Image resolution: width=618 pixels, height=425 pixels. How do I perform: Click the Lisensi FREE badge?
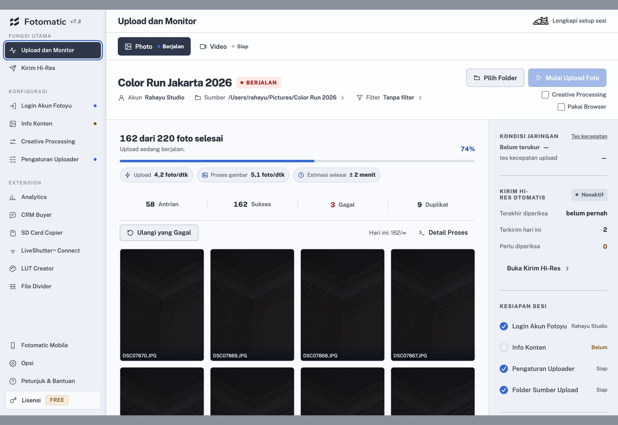(57, 400)
